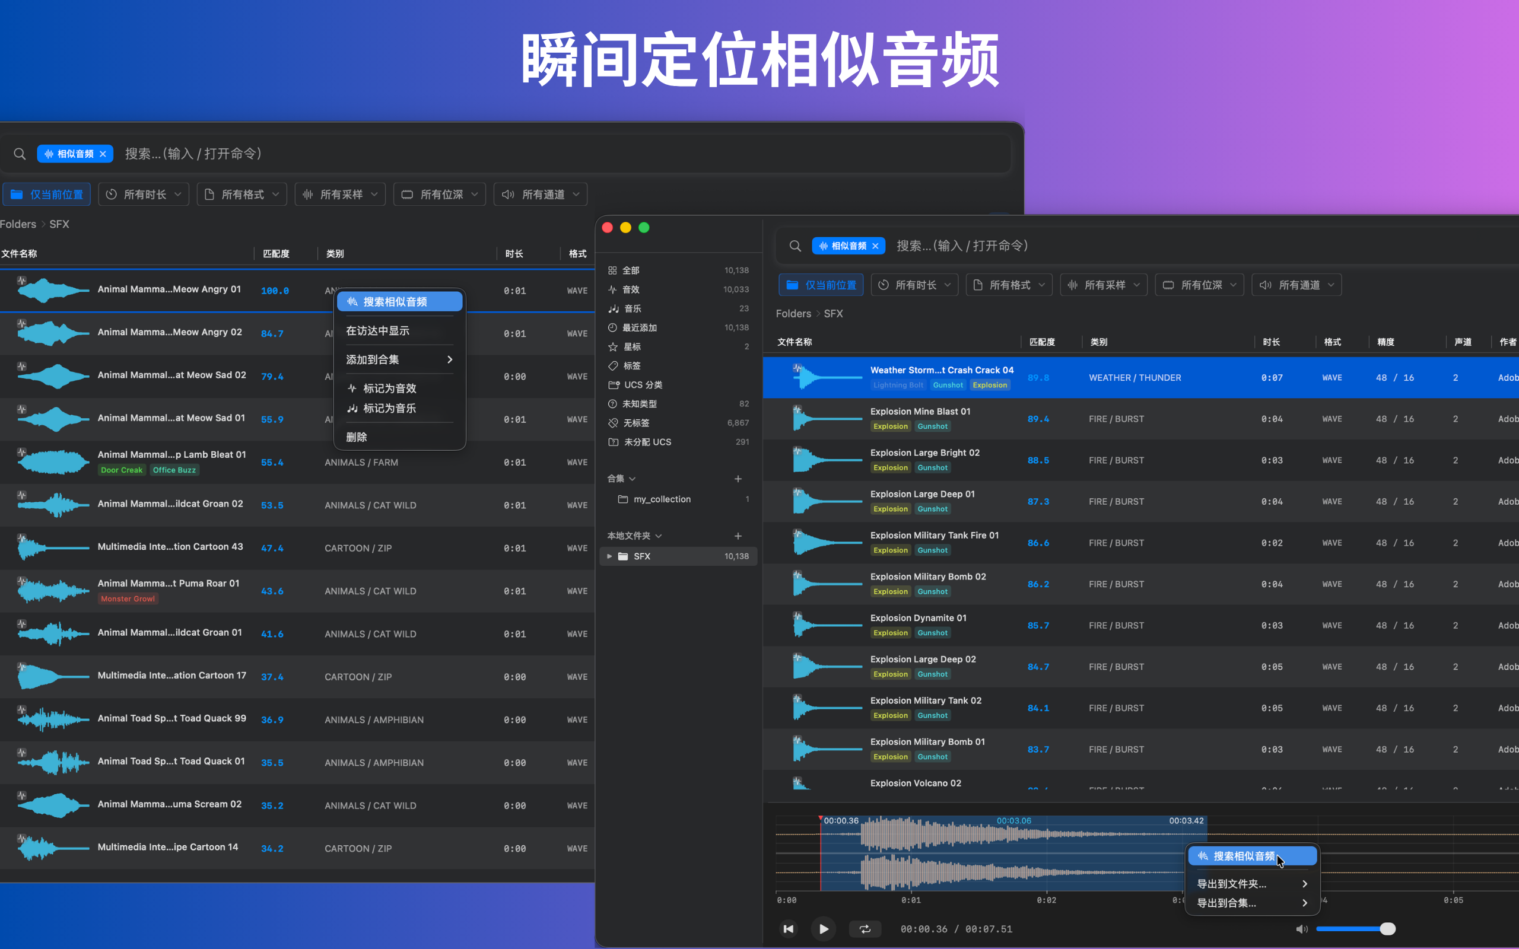Add a local folder with 本地文件夹 plus icon
1519x949 pixels.
(x=738, y=536)
